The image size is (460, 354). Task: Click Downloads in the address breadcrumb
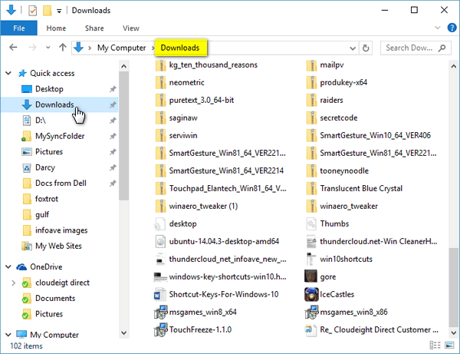click(180, 48)
